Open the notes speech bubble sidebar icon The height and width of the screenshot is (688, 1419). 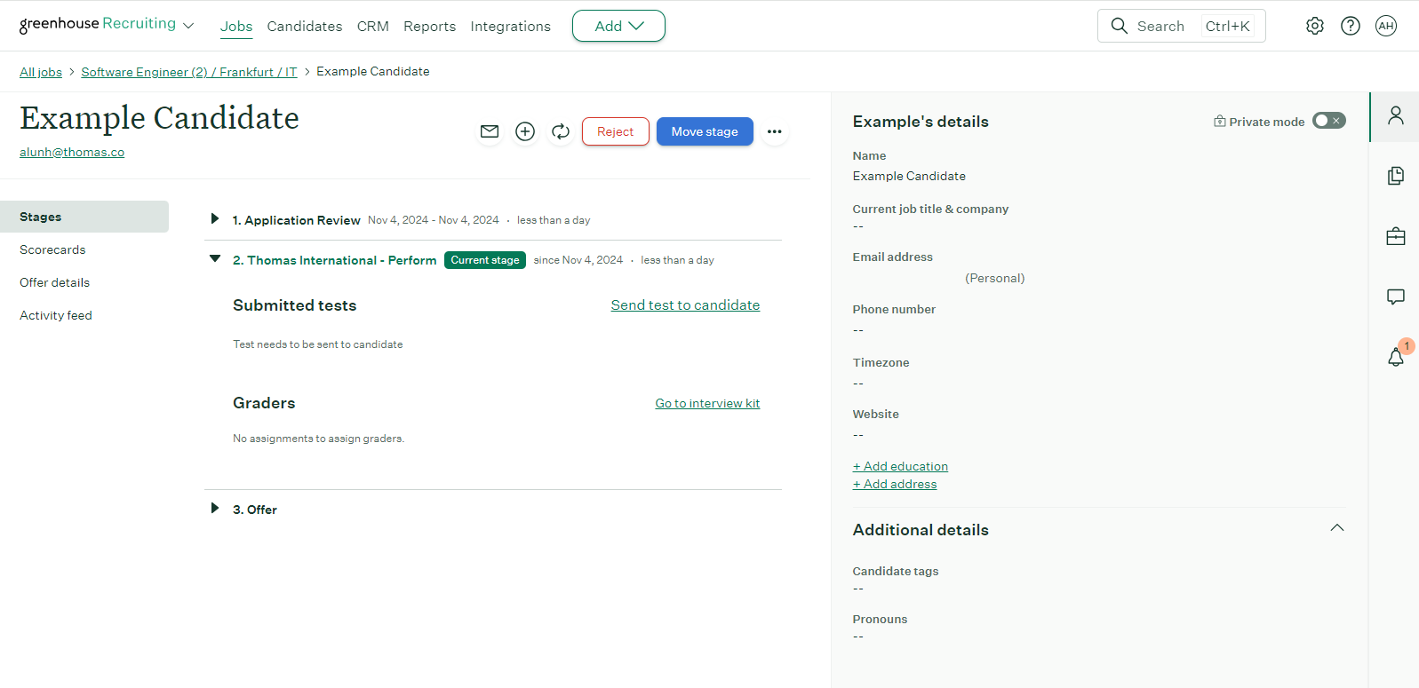click(1396, 297)
